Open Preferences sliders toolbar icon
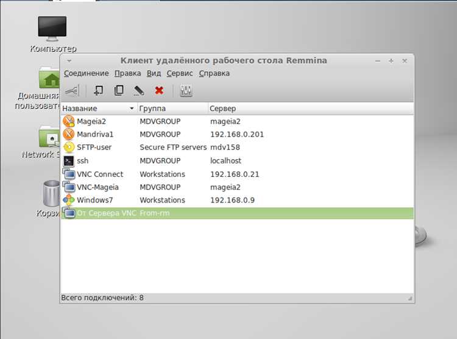This screenshot has width=457, height=339. [x=186, y=91]
